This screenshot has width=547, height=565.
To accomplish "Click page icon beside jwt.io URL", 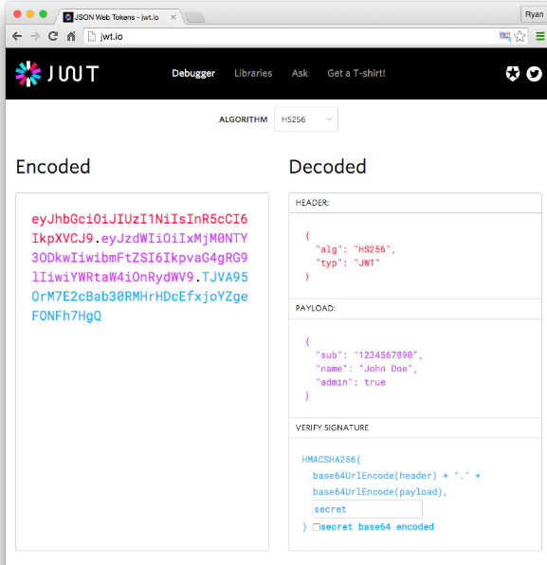I will click(92, 36).
